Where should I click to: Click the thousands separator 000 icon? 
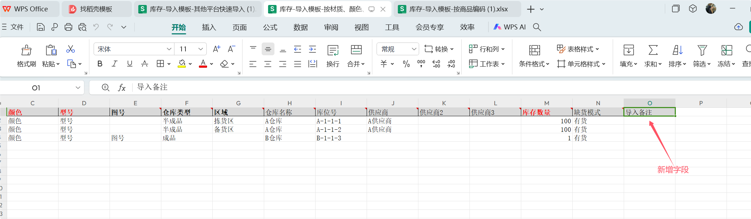coord(421,64)
